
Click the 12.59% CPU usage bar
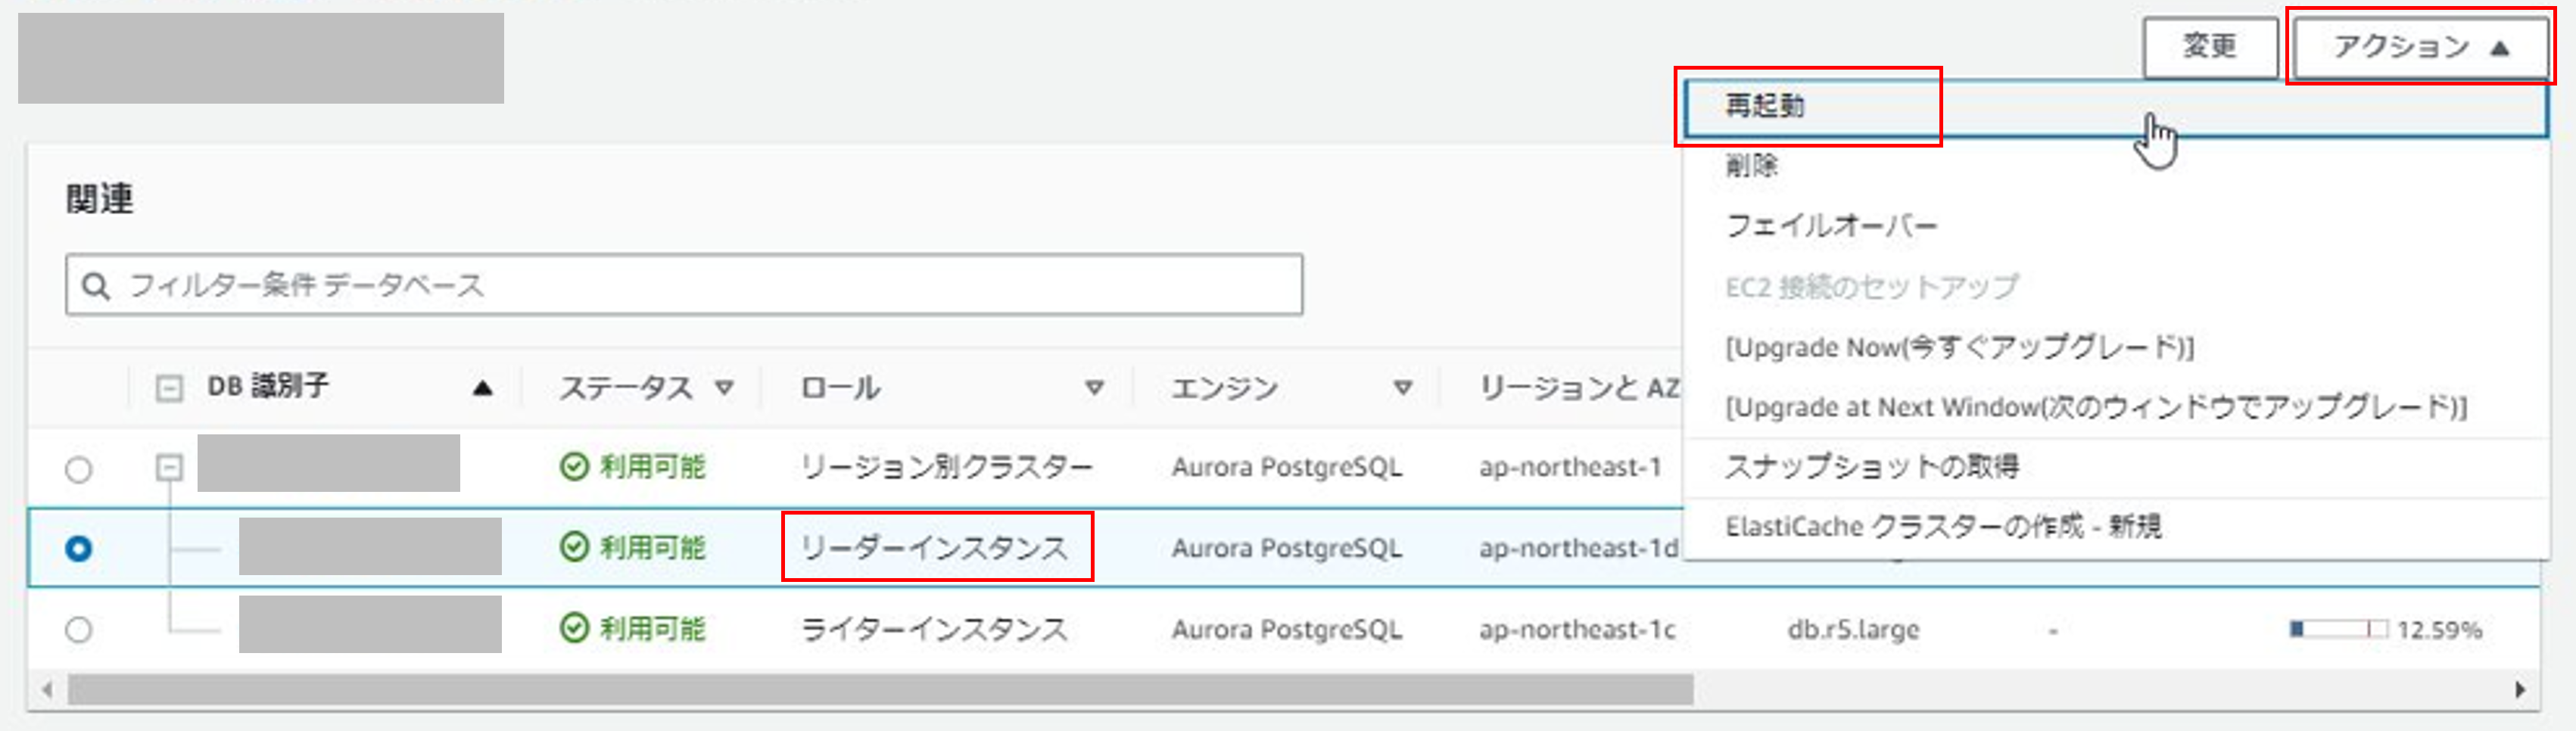coord(2338,629)
